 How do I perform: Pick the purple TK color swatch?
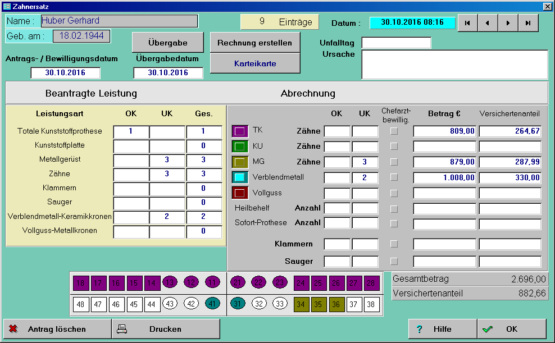click(240, 131)
